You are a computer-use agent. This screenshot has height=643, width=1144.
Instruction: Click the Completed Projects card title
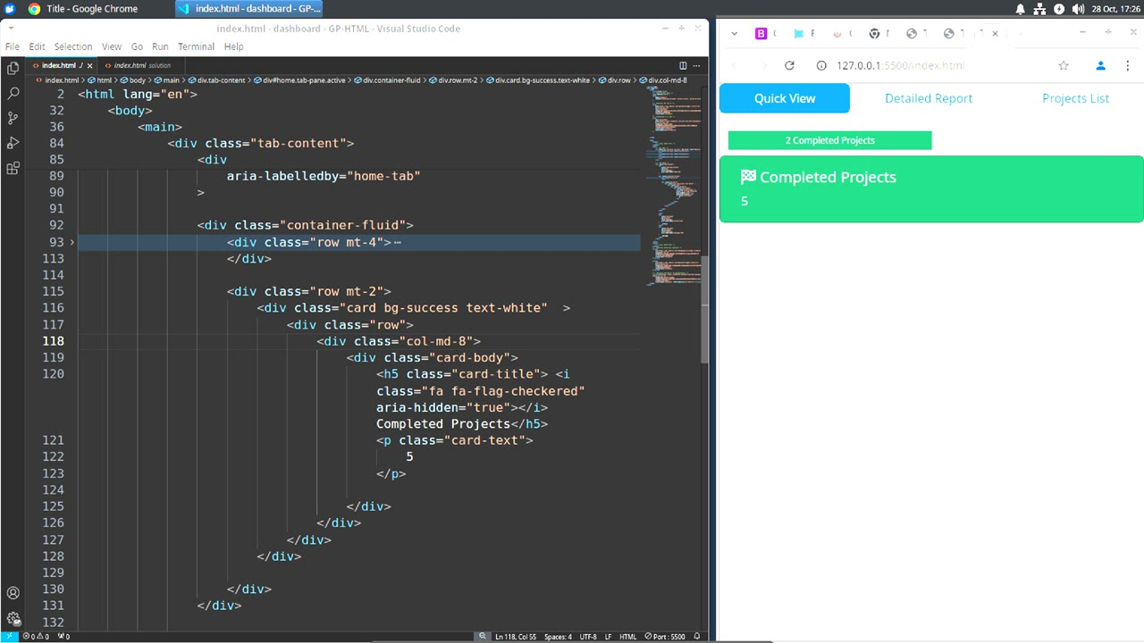pyautogui.click(x=819, y=177)
